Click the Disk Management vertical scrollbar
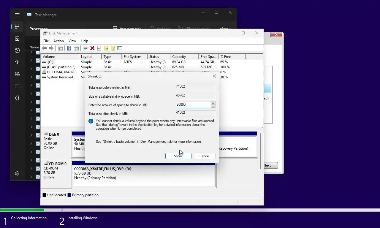The height and width of the screenshot is (228, 380). pyautogui.click(x=261, y=151)
